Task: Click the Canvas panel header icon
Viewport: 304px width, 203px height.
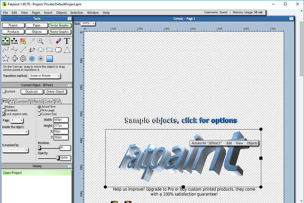Action: point(291,19)
